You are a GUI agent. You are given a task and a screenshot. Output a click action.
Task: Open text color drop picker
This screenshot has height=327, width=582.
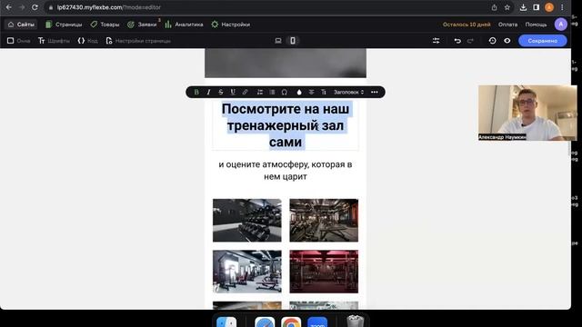pos(299,92)
